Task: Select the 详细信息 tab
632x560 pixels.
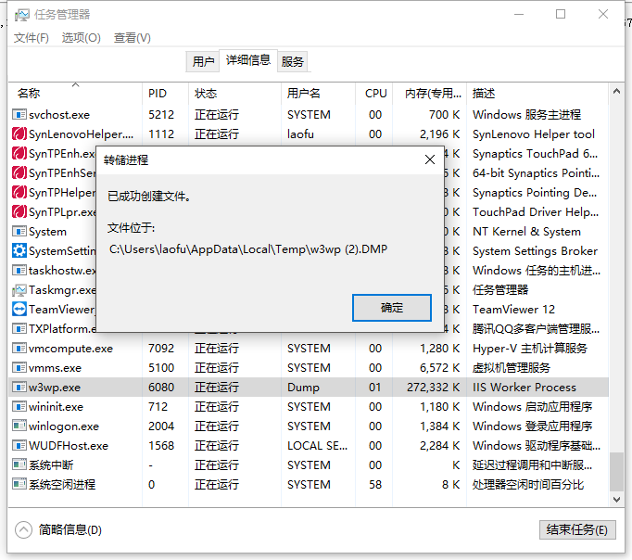Action: (247, 60)
